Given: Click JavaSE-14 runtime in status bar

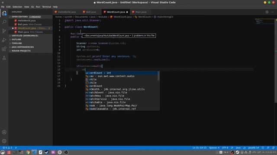Looking at the screenshot, I should click(254, 148).
